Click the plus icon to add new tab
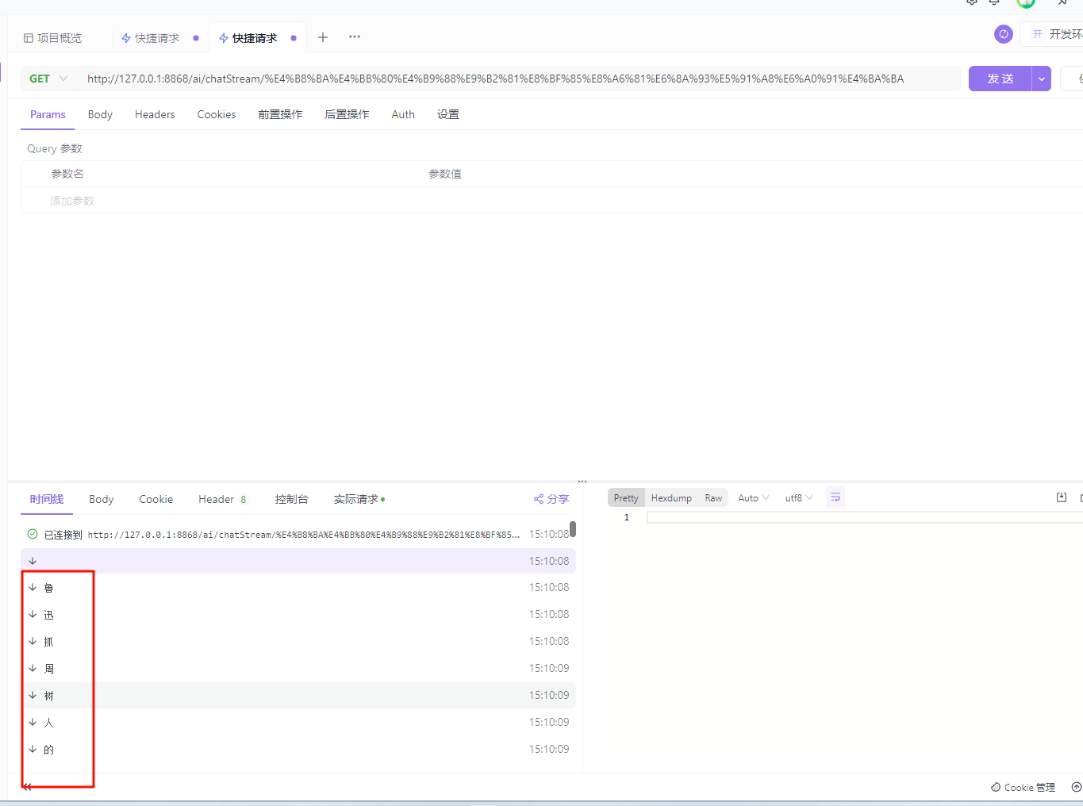This screenshot has width=1083, height=806. click(x=323, y=37)
